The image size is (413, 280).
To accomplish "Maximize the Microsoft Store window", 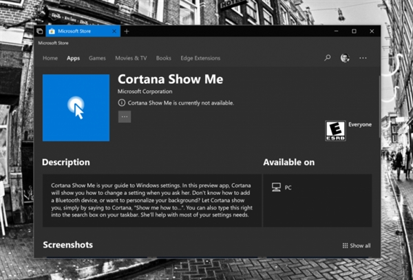I will [x=354, y=31].
